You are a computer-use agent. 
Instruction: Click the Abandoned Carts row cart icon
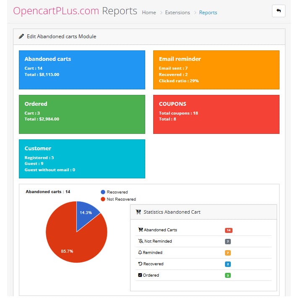(141, 230)
